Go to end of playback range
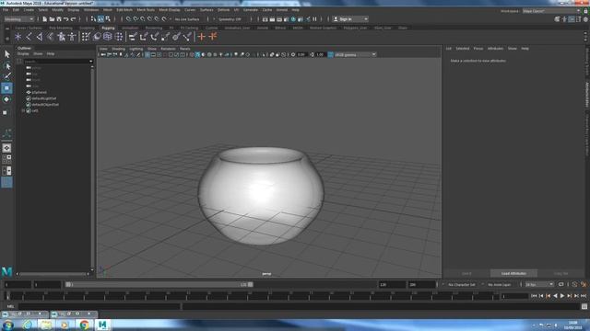Viewport: 590px width, 331px height. point(584,296)
